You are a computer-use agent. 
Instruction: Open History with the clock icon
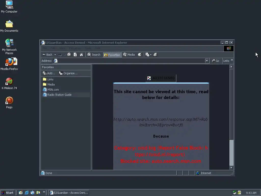(x=140, y=55)
